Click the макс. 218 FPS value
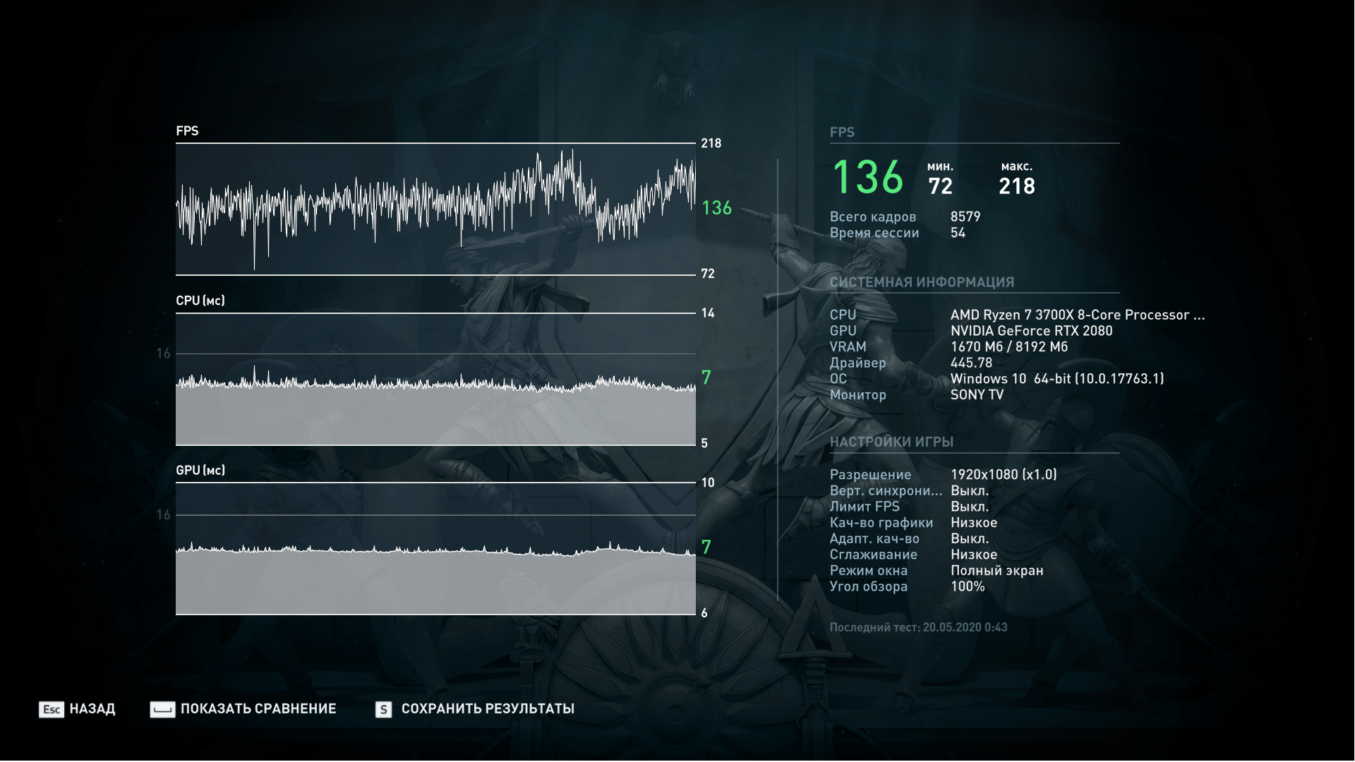The image size is (1355, 762). (1016, 186)
